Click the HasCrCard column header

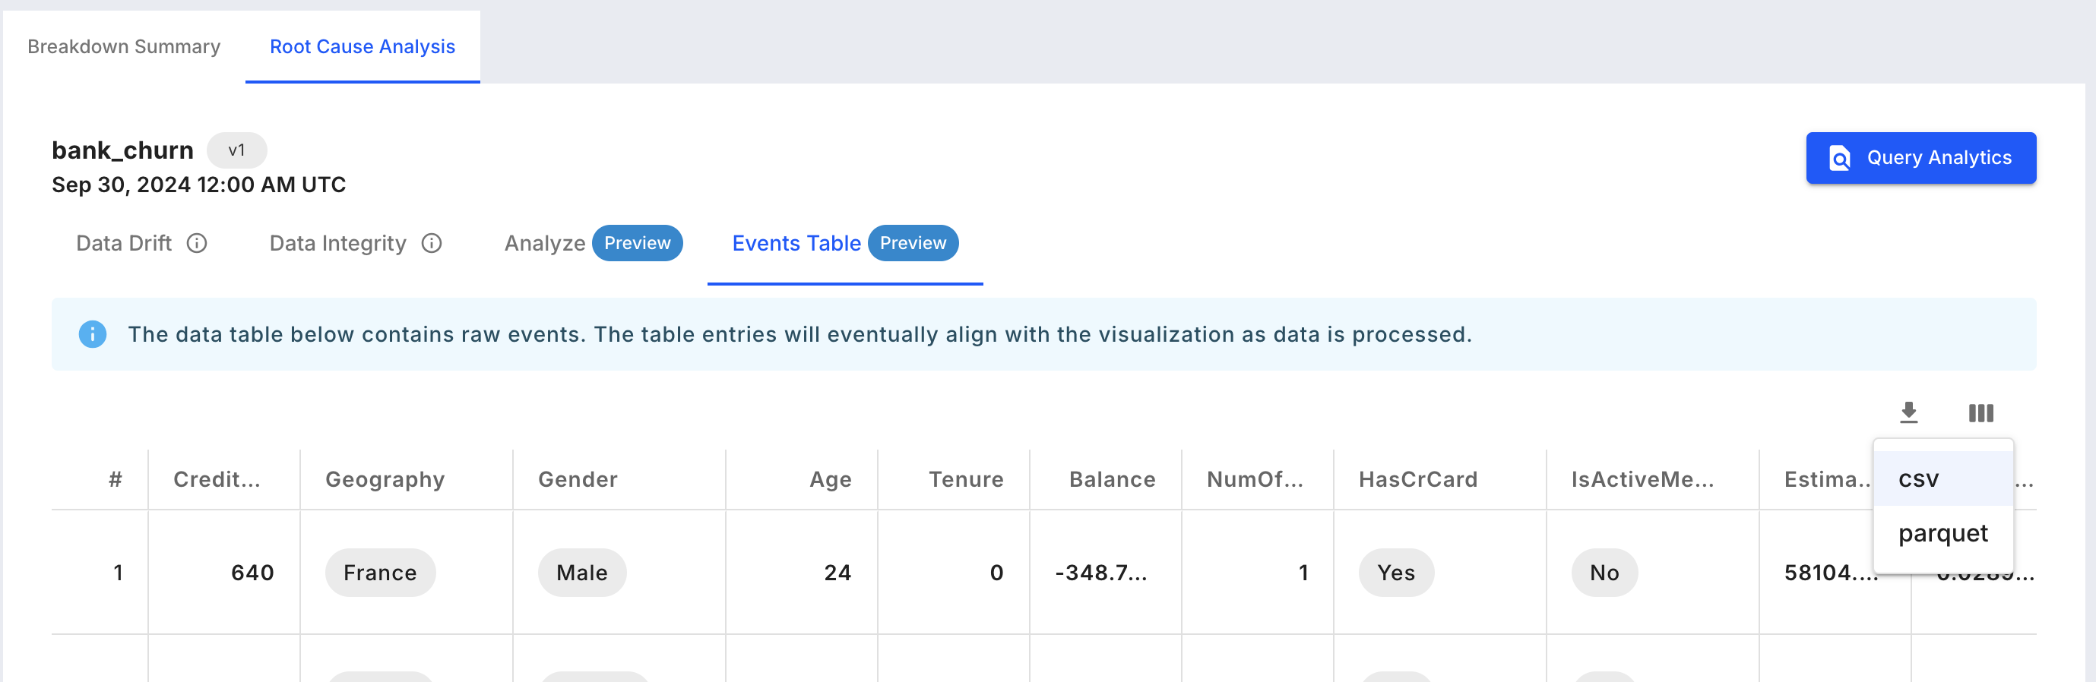(x=1417, y=479)
